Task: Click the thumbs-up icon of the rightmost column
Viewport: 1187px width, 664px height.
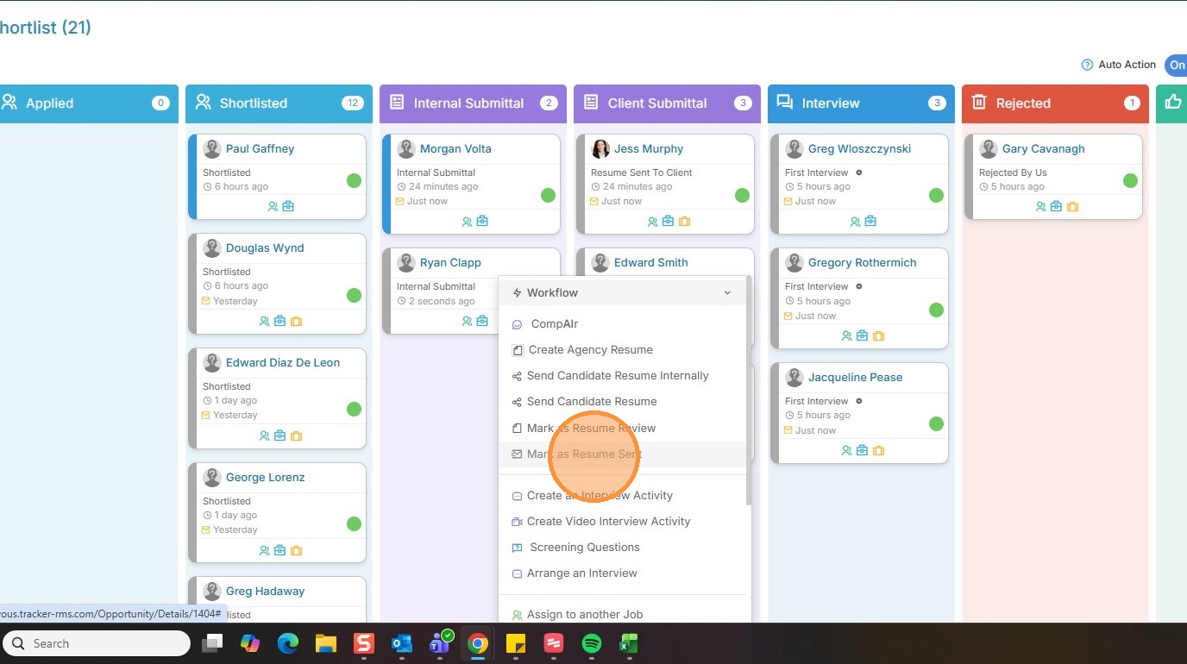Action: click(1173, 103)
